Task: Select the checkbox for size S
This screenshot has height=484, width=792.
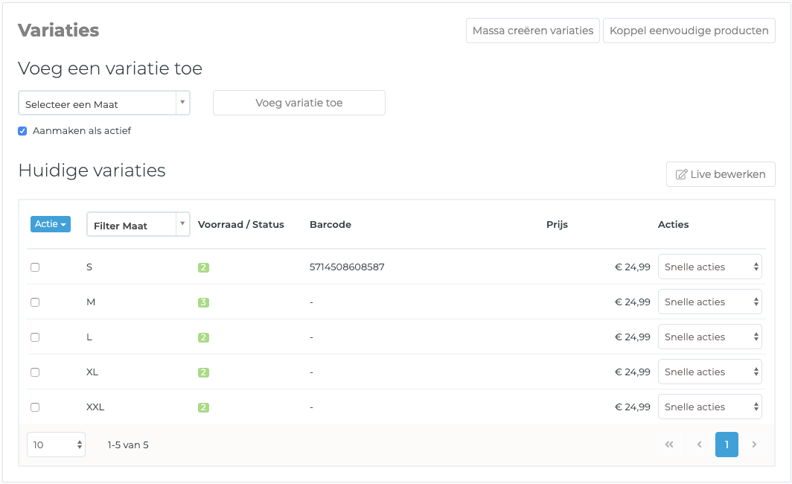Action: [35, 267]
